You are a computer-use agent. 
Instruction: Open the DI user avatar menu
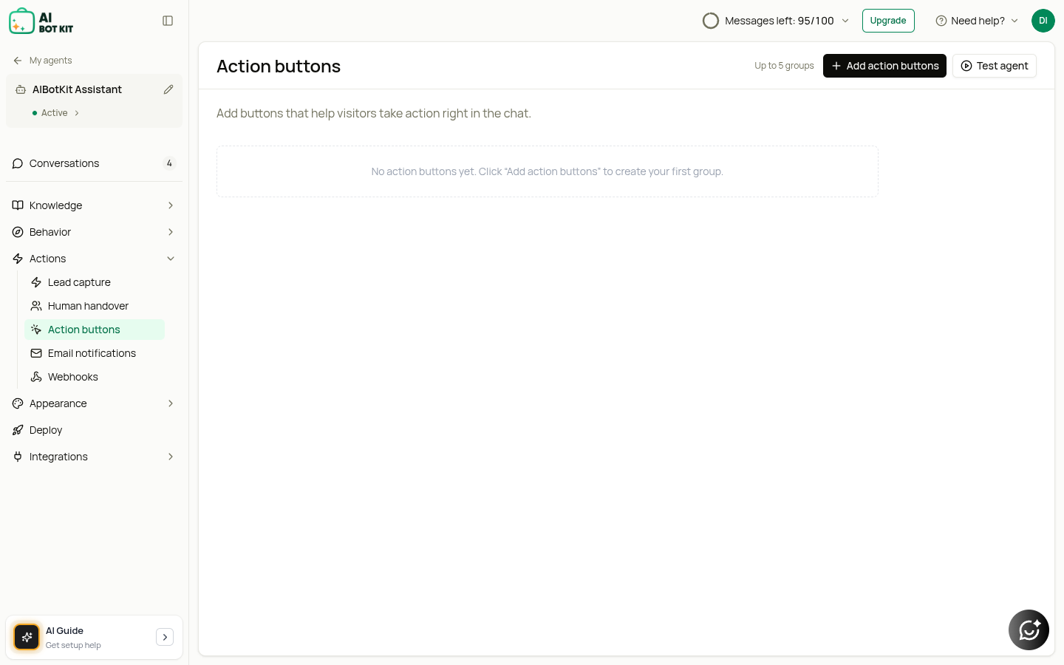click(1043, 21)
